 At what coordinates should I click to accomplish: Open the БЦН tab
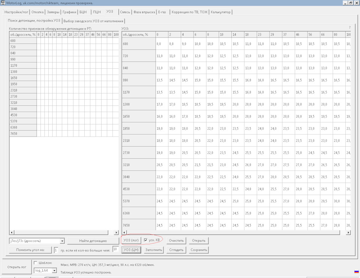(x=83, y=12)
